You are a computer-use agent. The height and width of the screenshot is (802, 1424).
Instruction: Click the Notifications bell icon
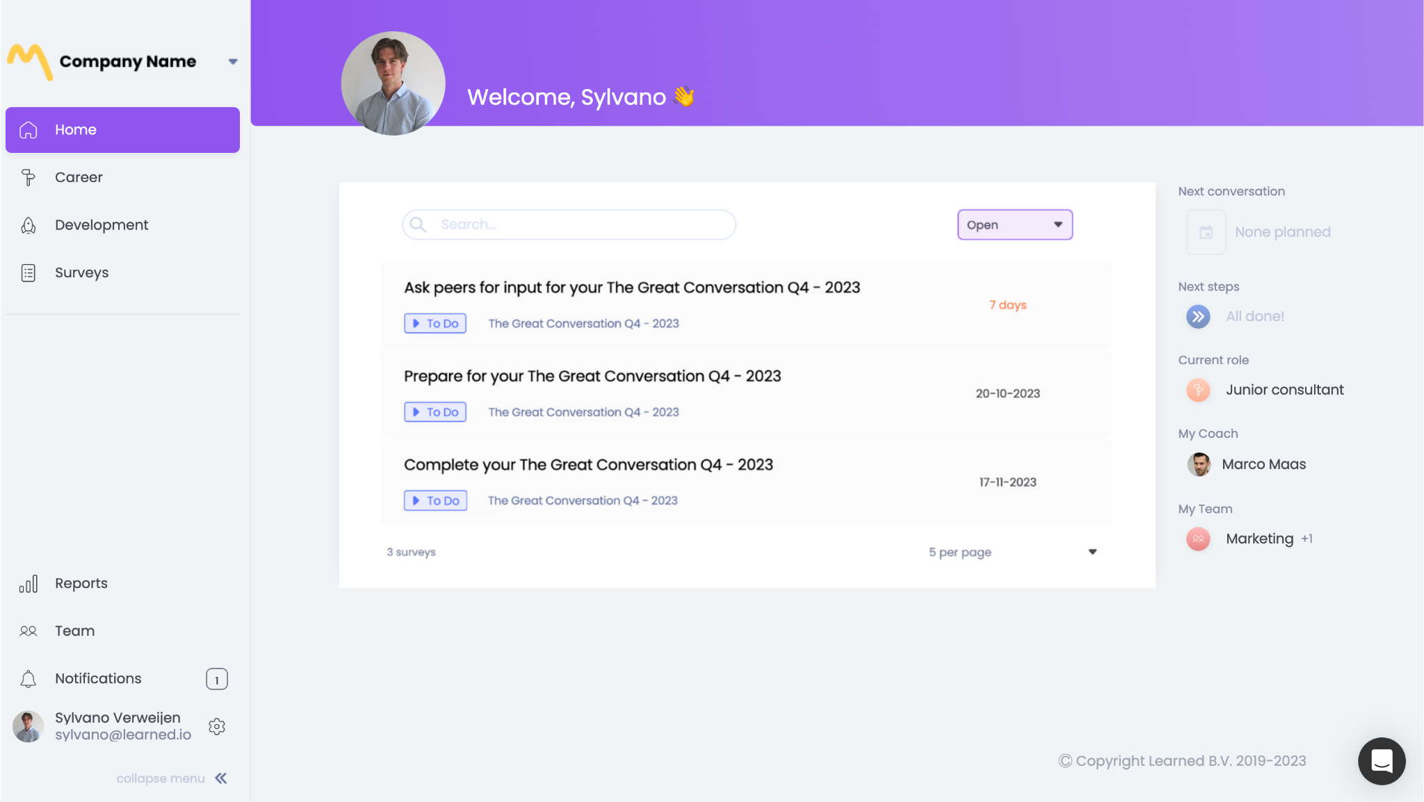(29, 679)
